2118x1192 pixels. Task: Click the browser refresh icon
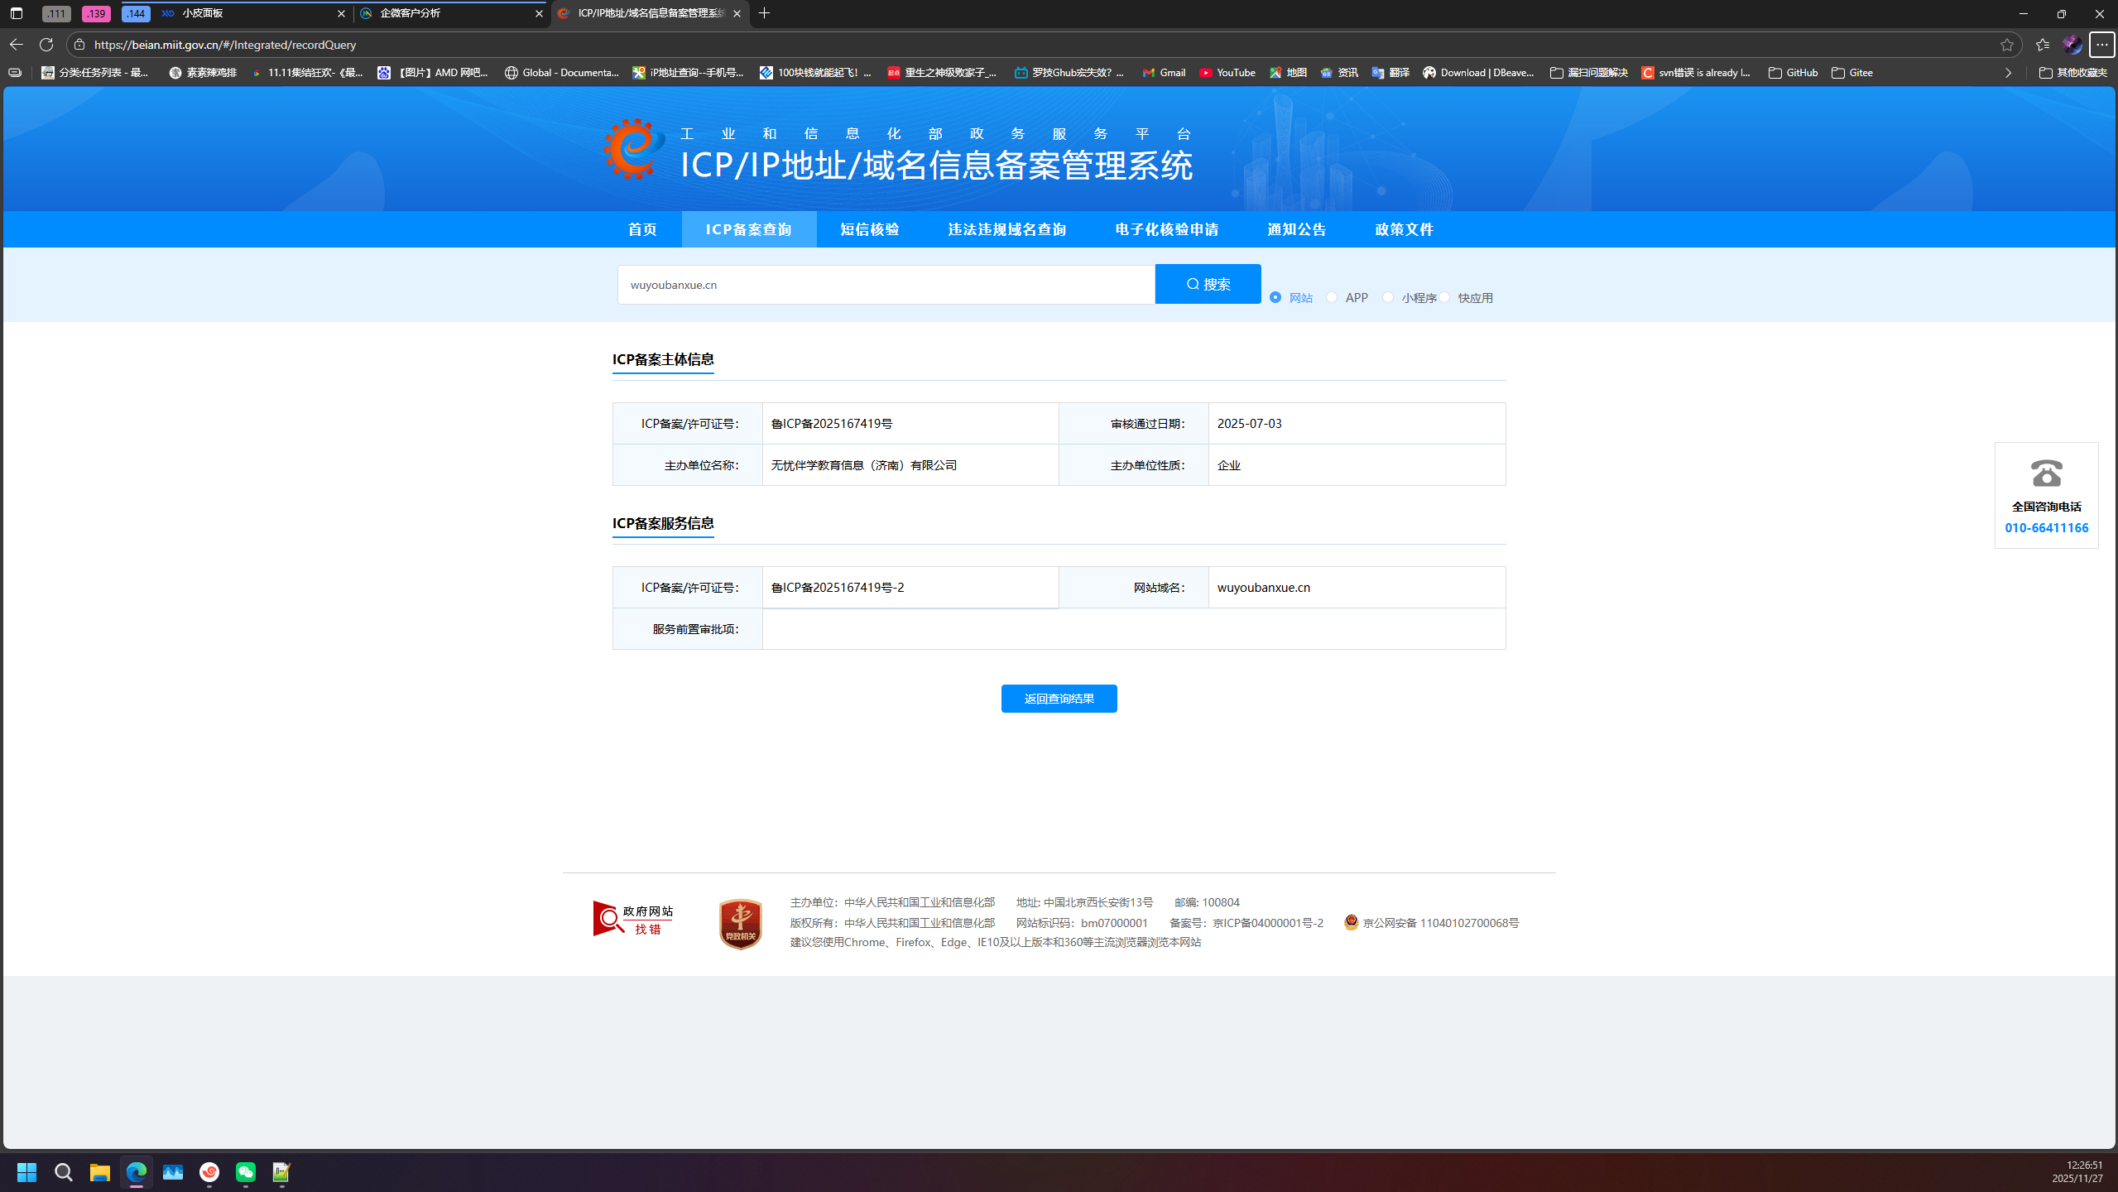pyautogui.click(x=46, y=45)
